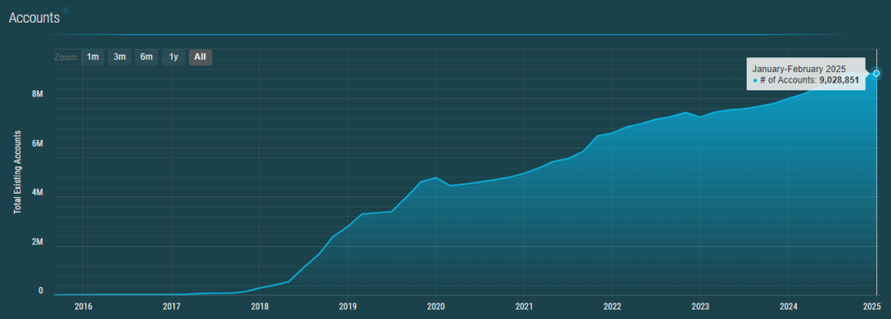
Task: Set chart zoom to 3m
Action: 119,56
